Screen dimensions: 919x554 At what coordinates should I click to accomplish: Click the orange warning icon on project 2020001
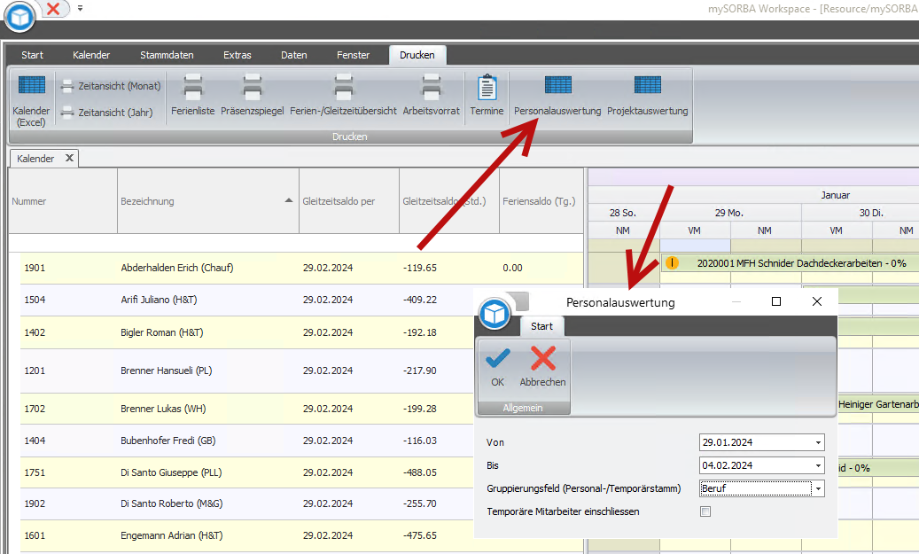[x=672, y=263]
